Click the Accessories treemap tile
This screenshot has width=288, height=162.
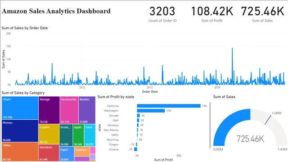tap(69, 110)
